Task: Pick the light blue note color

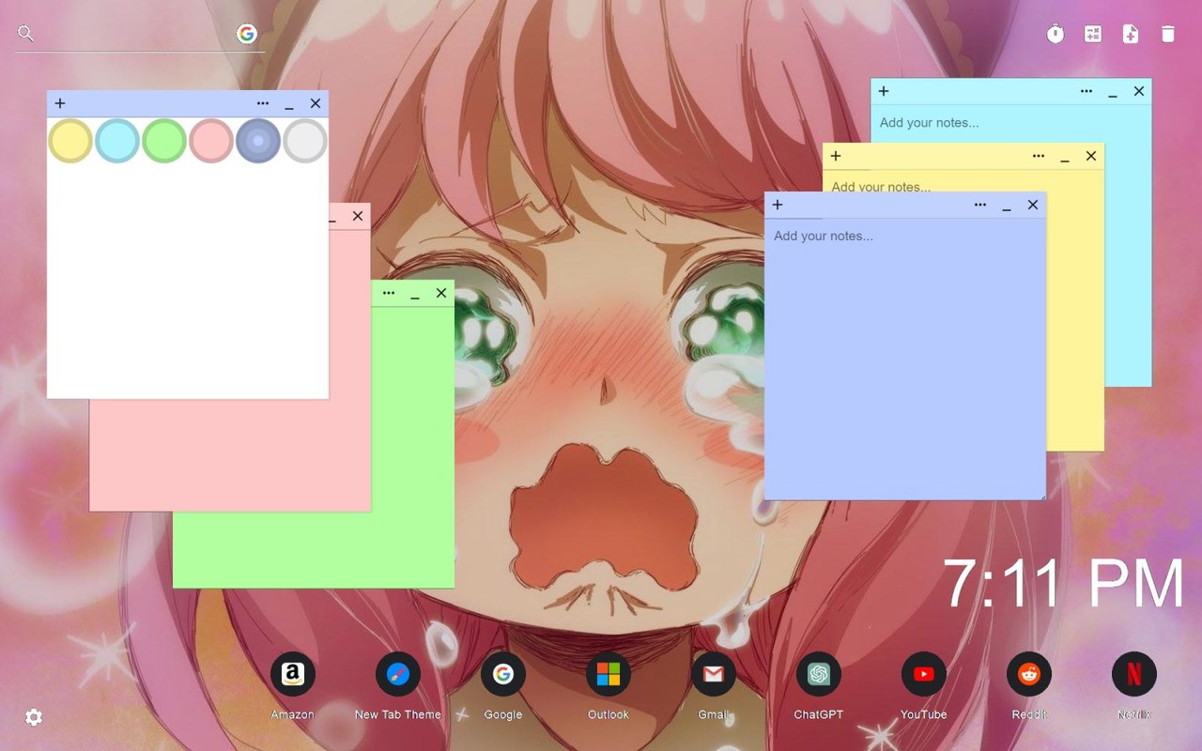Action: coord(117,141)
